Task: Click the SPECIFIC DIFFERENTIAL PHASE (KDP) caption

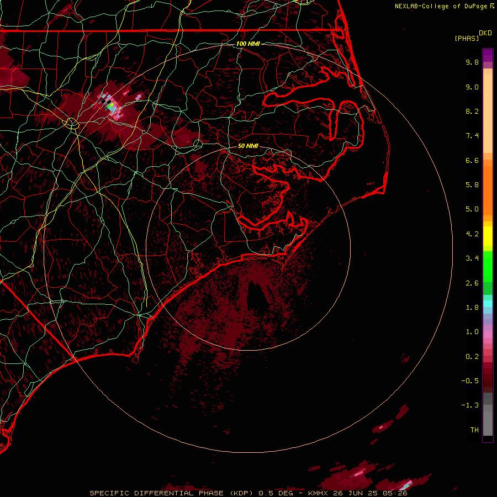Action: pos(171,493)
